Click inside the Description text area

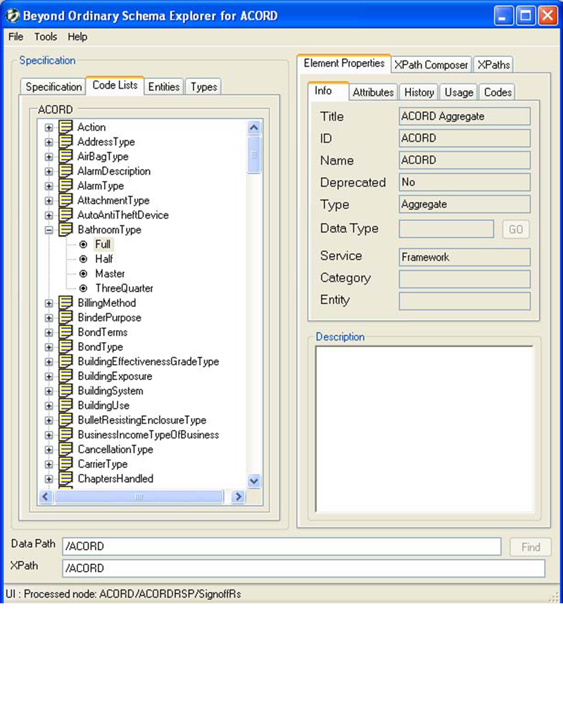424,429
